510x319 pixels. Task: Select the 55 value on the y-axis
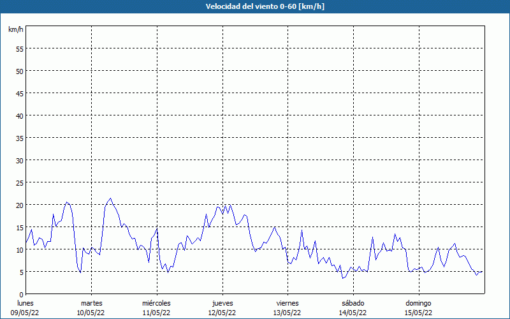[20, 49]
